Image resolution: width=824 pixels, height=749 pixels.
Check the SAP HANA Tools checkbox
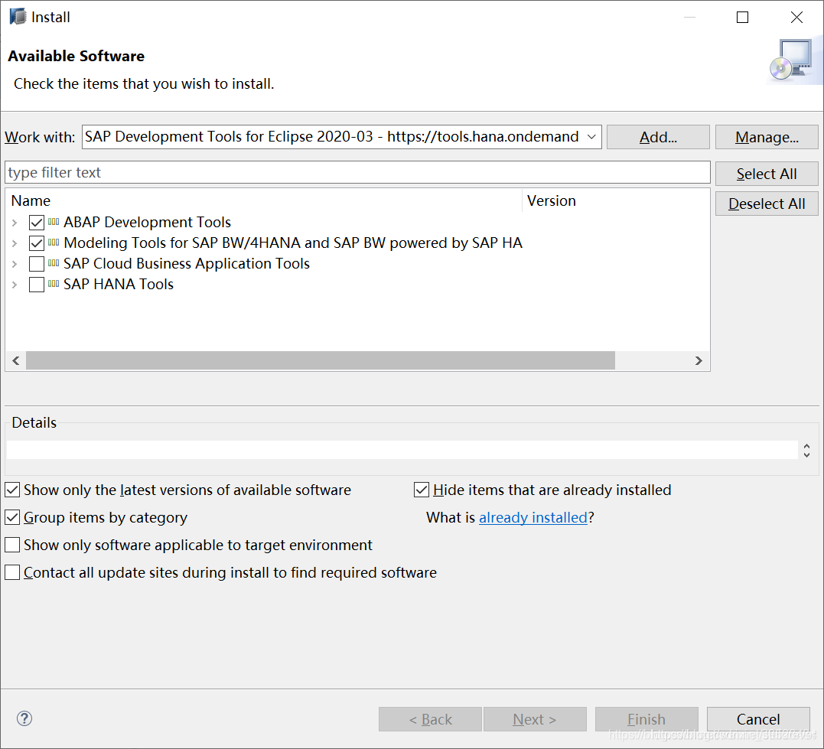tap(36, 285)
